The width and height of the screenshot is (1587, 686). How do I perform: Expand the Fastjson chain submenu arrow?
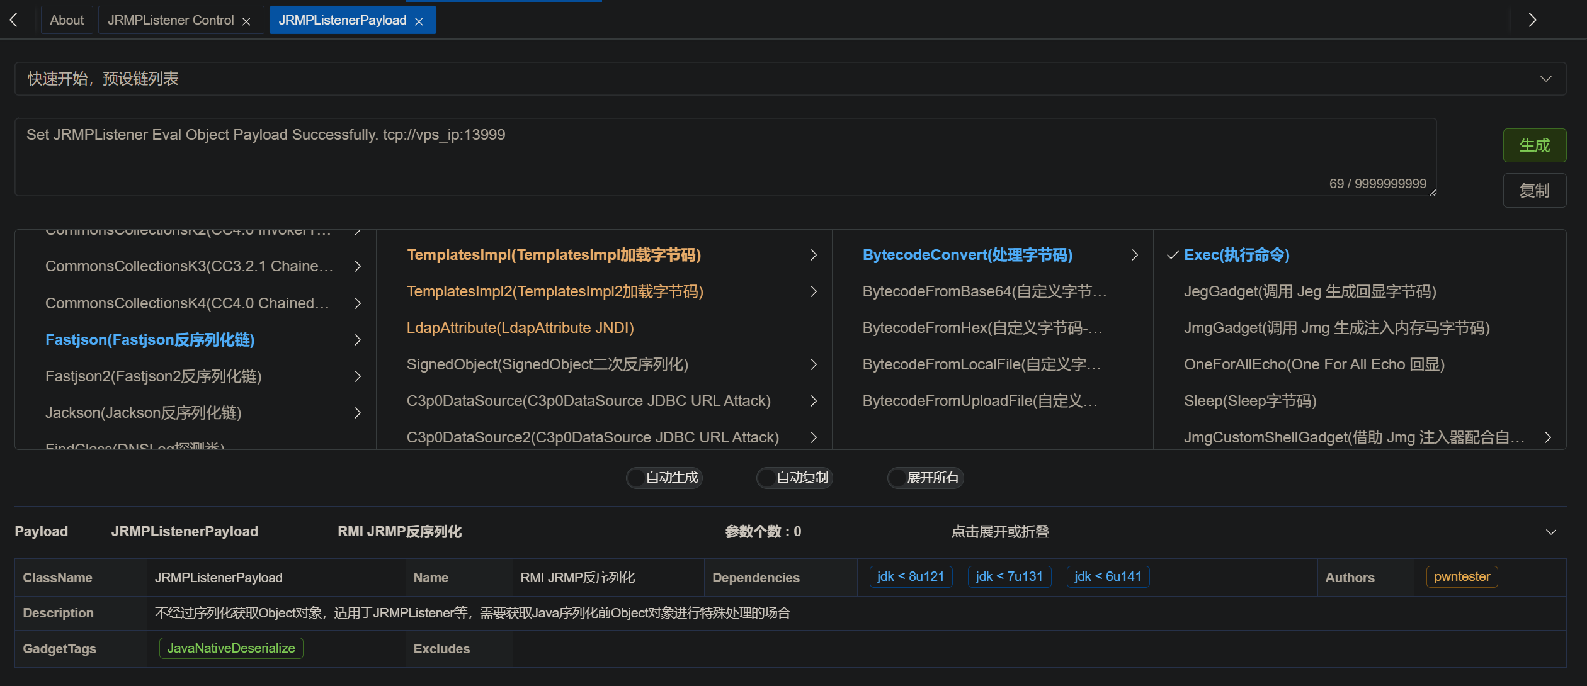click(x=358, y=340)
